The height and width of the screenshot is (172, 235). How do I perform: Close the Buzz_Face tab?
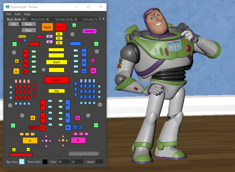[48, 19]
